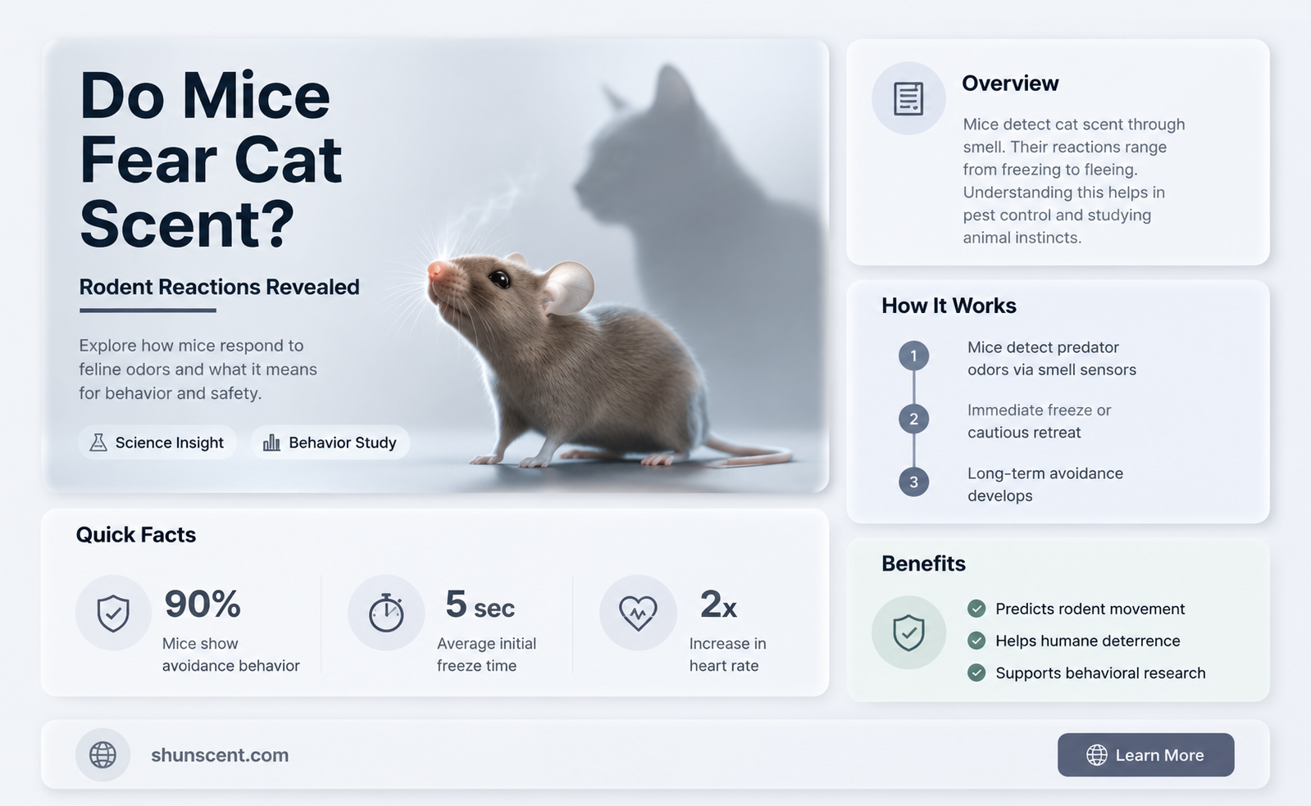Click the flask icon in Science Insight
The image size is (1311, 806).
pos(98,443)
